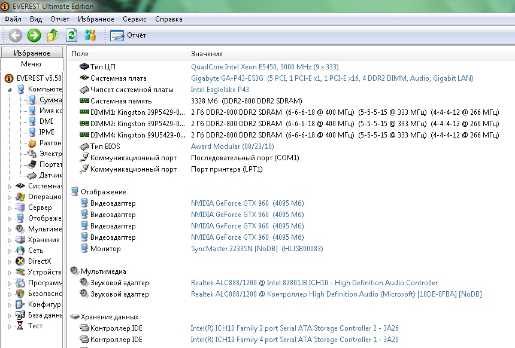Switch to the Меню sidebar tab

tap(31, 63)
